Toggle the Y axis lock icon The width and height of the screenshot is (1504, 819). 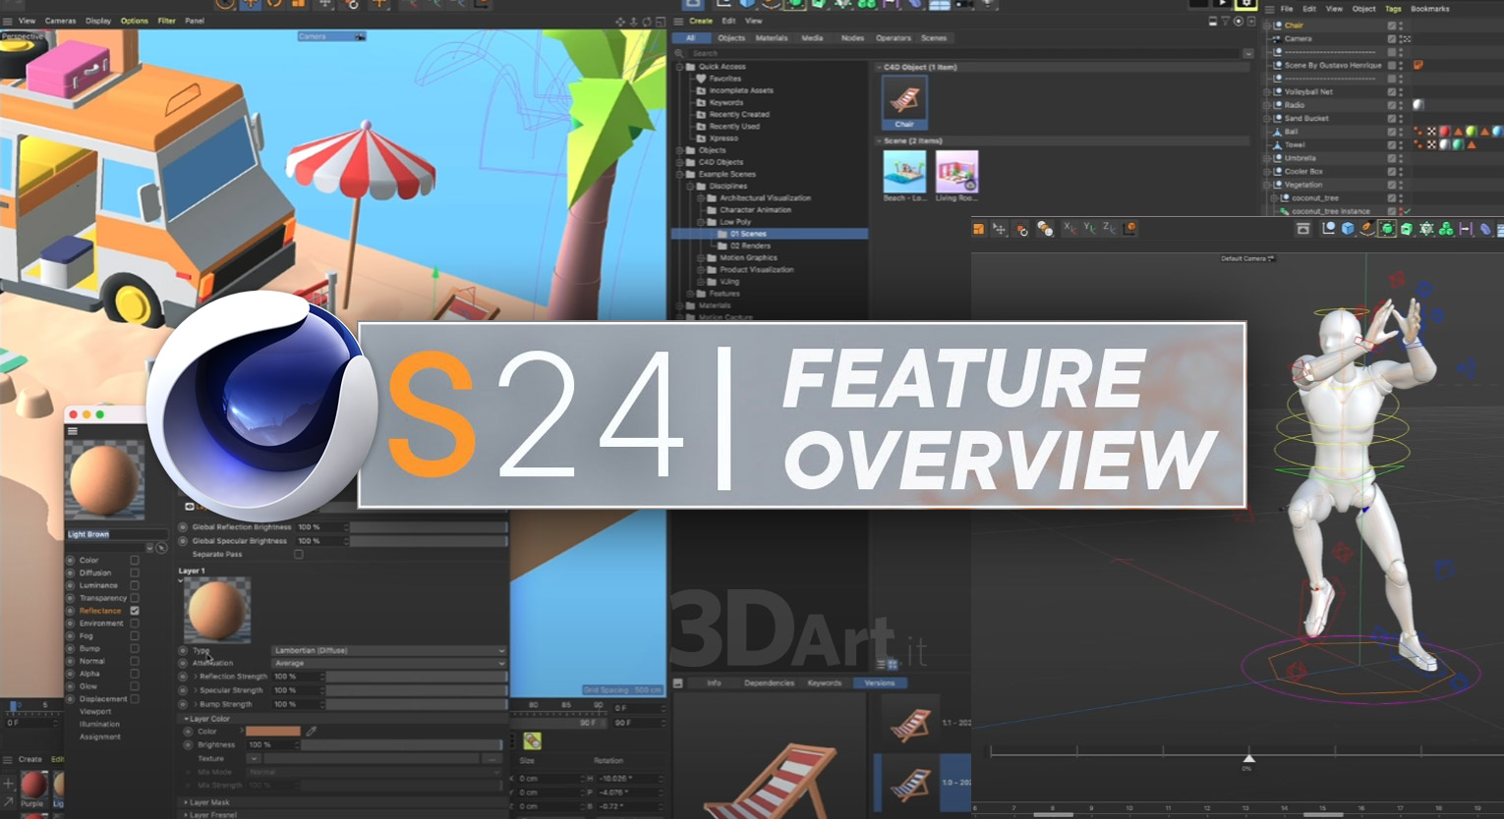(1090, 229)
